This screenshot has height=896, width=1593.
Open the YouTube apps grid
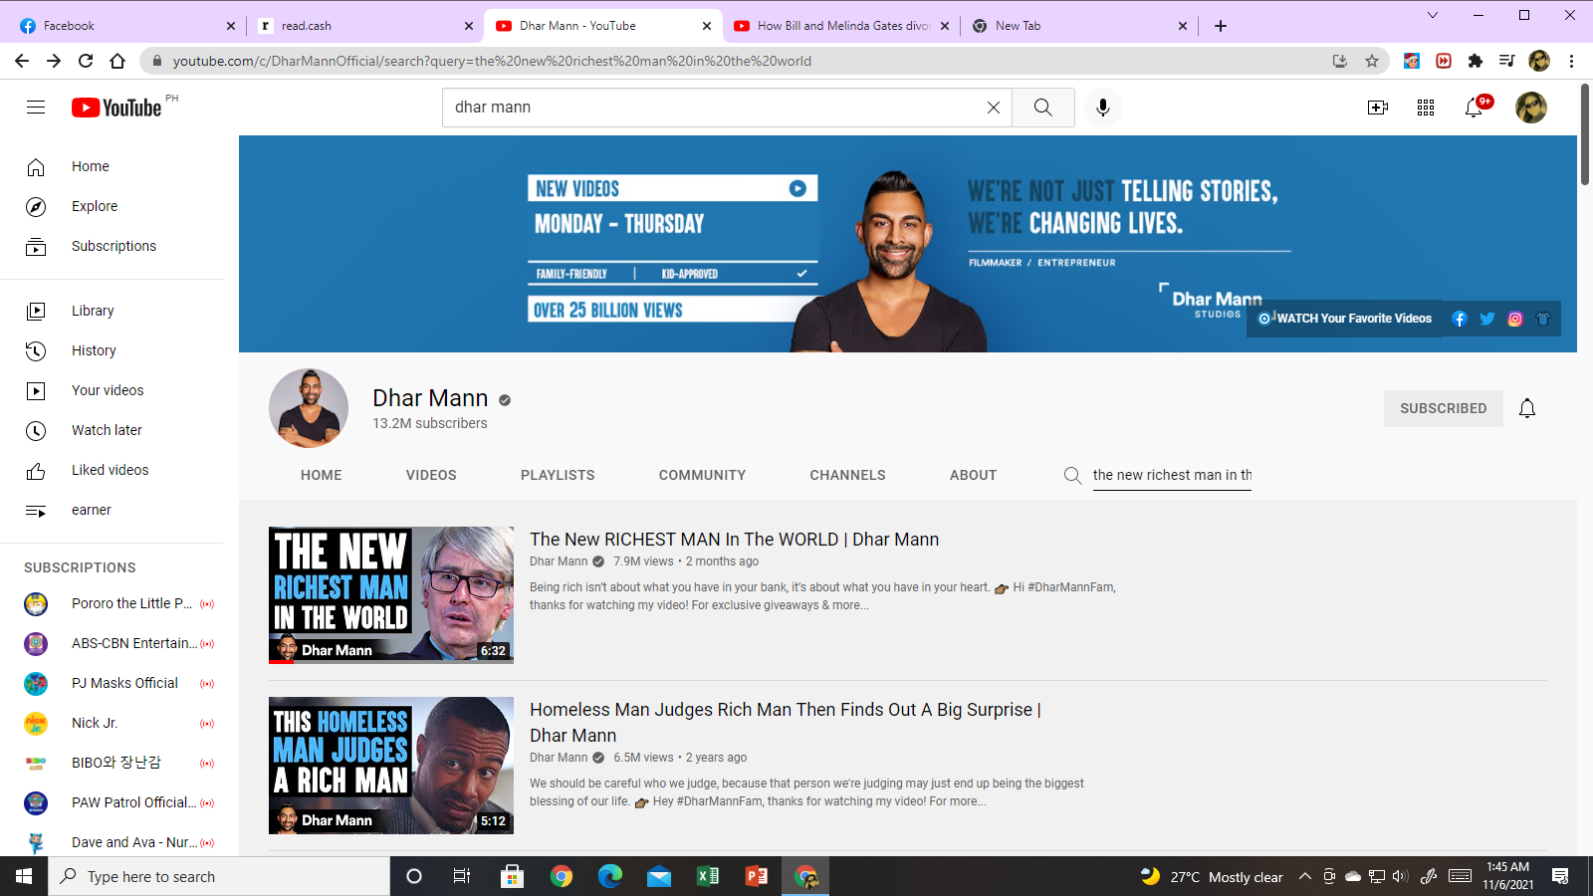pyautogui.click(x=1426, y=108)
